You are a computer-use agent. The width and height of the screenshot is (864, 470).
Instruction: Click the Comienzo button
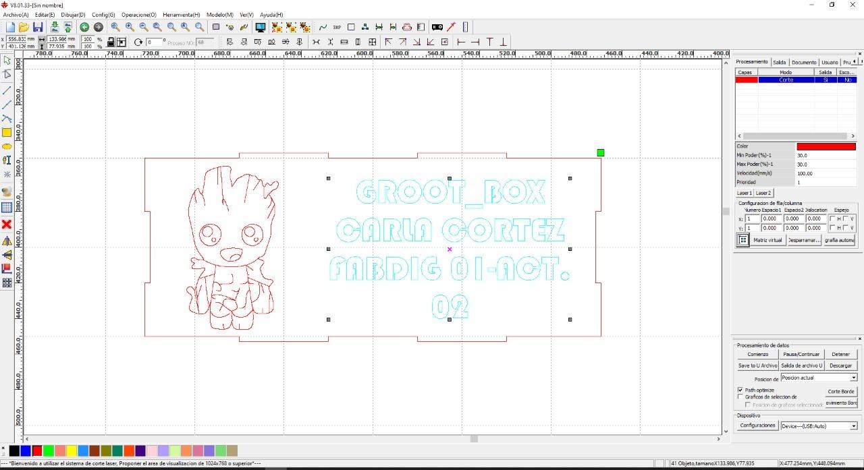[757, 354]
